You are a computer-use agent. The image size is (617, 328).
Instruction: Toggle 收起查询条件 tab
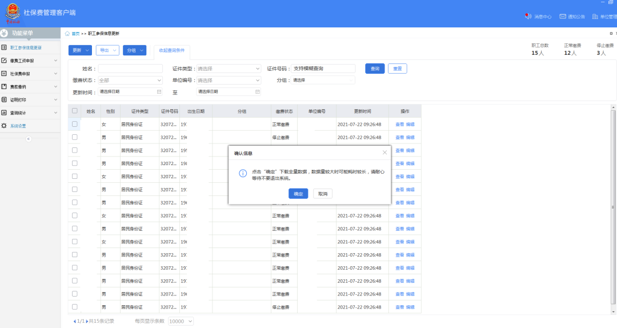coord(171,50)
